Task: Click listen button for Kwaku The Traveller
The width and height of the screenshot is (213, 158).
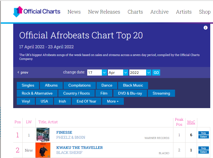Action: [203, 152]
